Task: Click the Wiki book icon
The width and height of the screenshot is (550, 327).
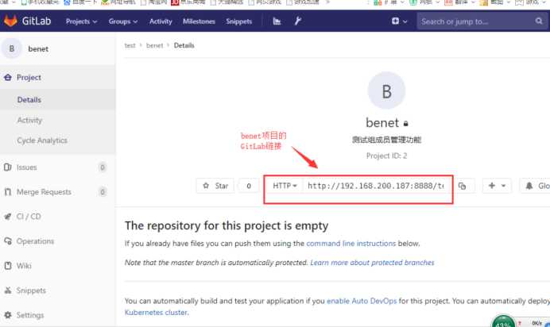Action: 8,266
